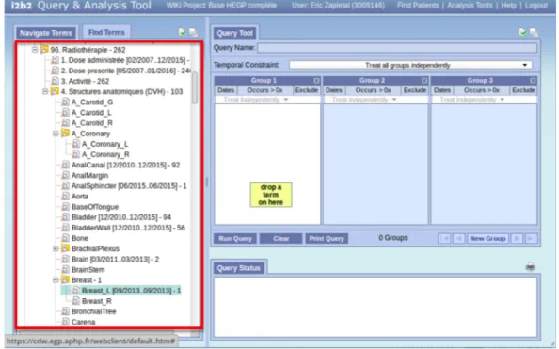The image size is (559, 349).
Task: Click the green check icon in the Query Tool header
Action: coord(522,32)
